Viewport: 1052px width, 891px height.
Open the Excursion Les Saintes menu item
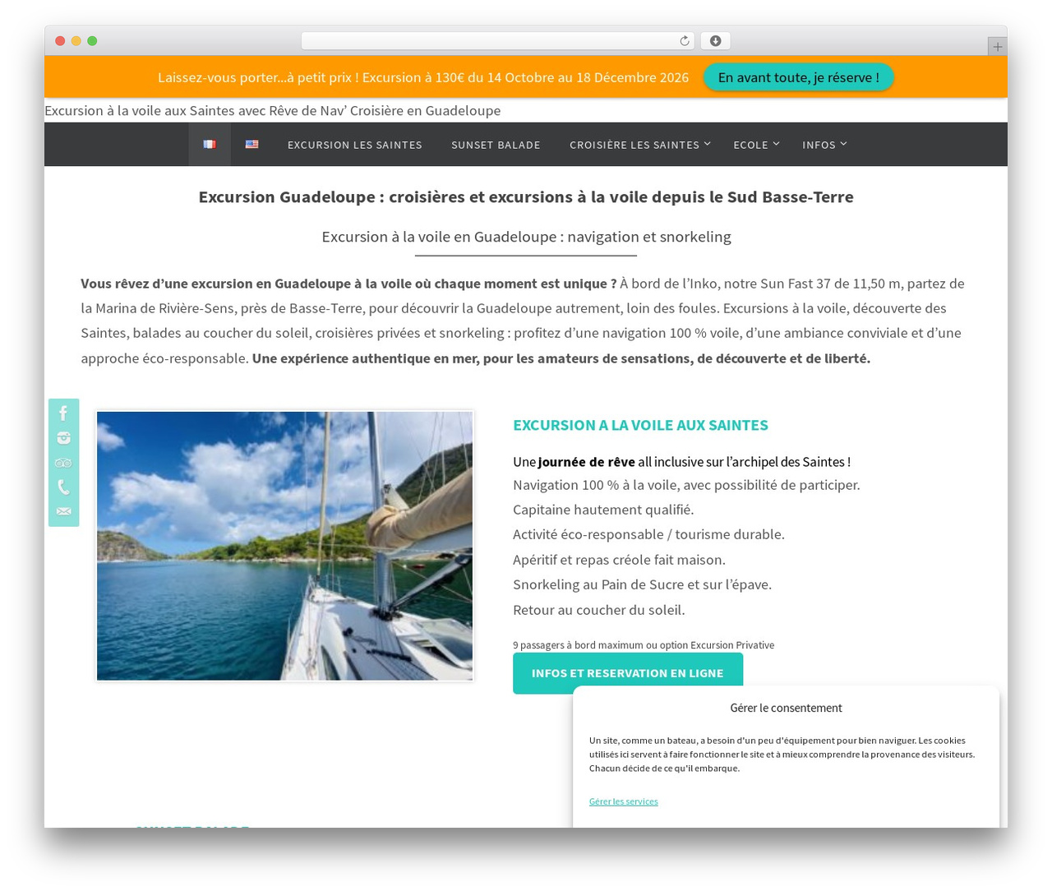[x=355, y=145]
